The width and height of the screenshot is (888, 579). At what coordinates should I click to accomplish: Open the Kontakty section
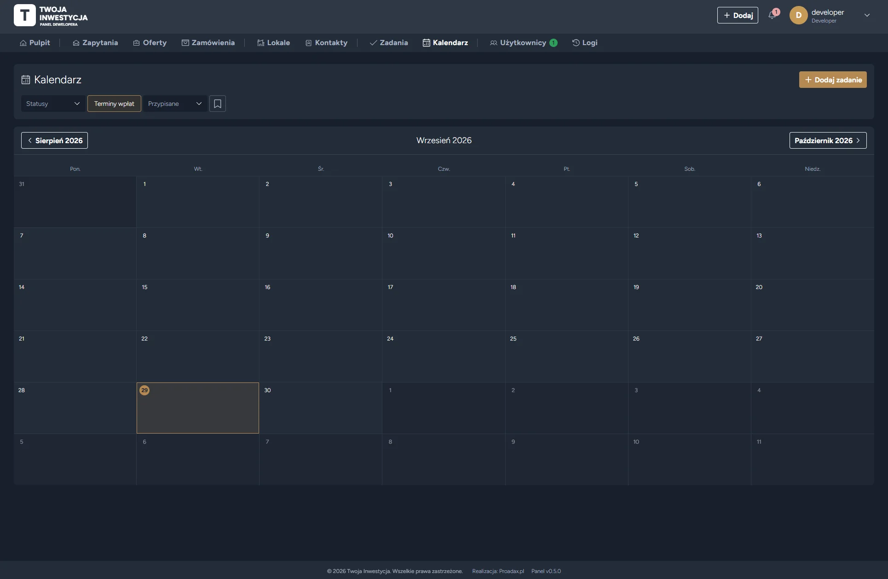[x=326, y=43]
